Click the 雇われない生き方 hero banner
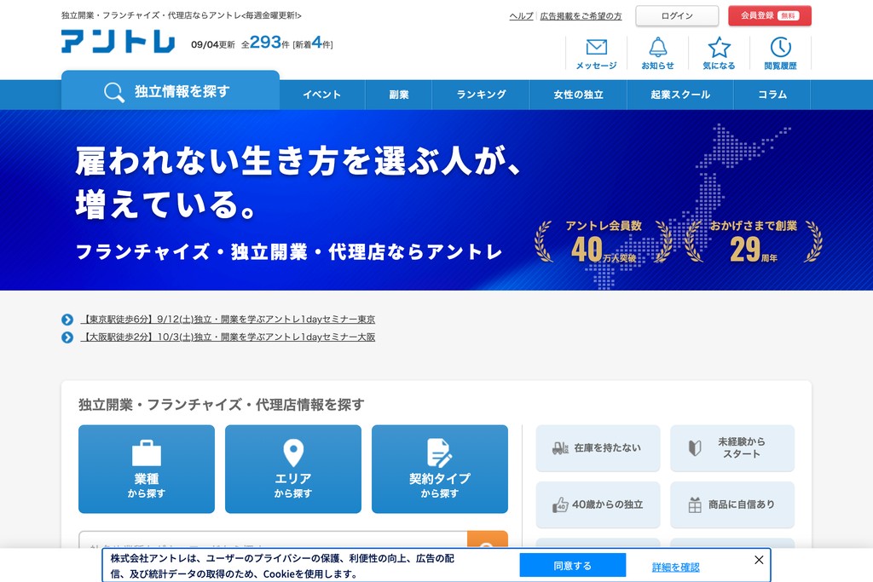873x582 pixels. tap(436, 199)
